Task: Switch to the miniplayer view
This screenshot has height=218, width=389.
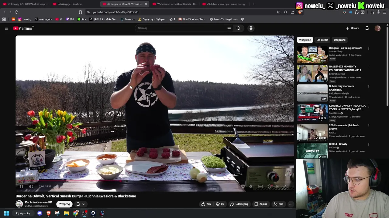Action: (x=278, y=187)
